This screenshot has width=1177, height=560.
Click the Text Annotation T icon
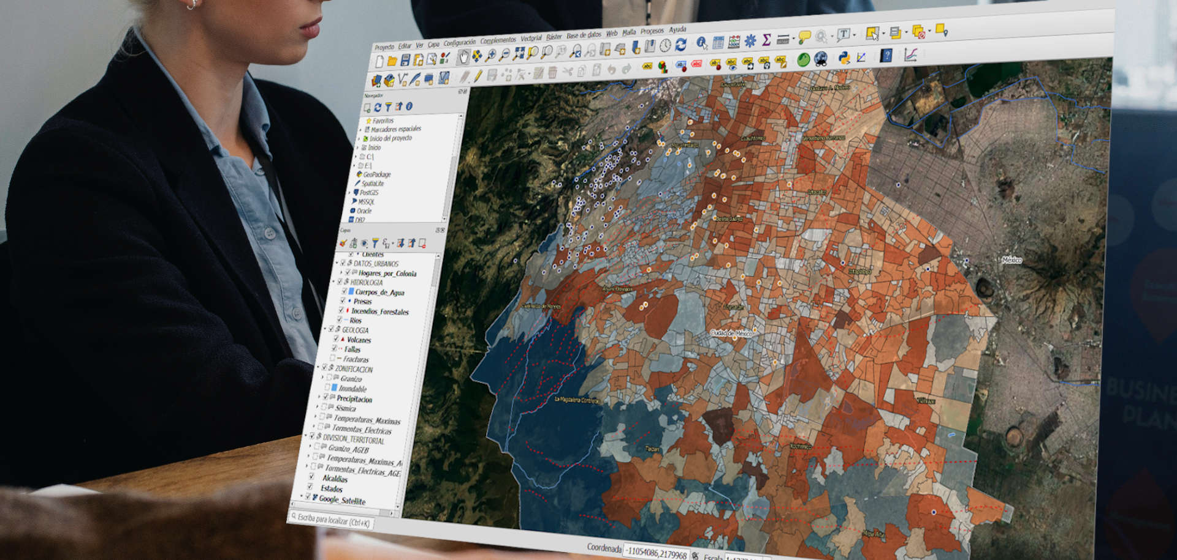click(x=844, y=34)
